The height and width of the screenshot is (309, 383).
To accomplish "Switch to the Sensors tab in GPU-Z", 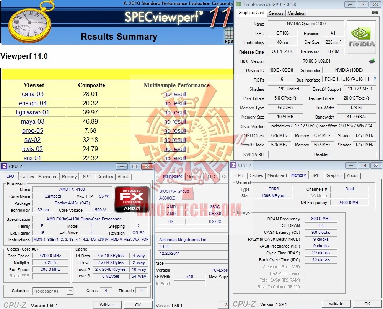I will tap(276, 13).
